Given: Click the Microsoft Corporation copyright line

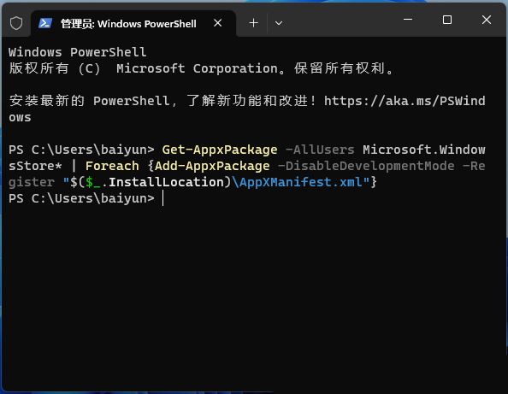Looking at the screenshot, I should click(202, 68).
